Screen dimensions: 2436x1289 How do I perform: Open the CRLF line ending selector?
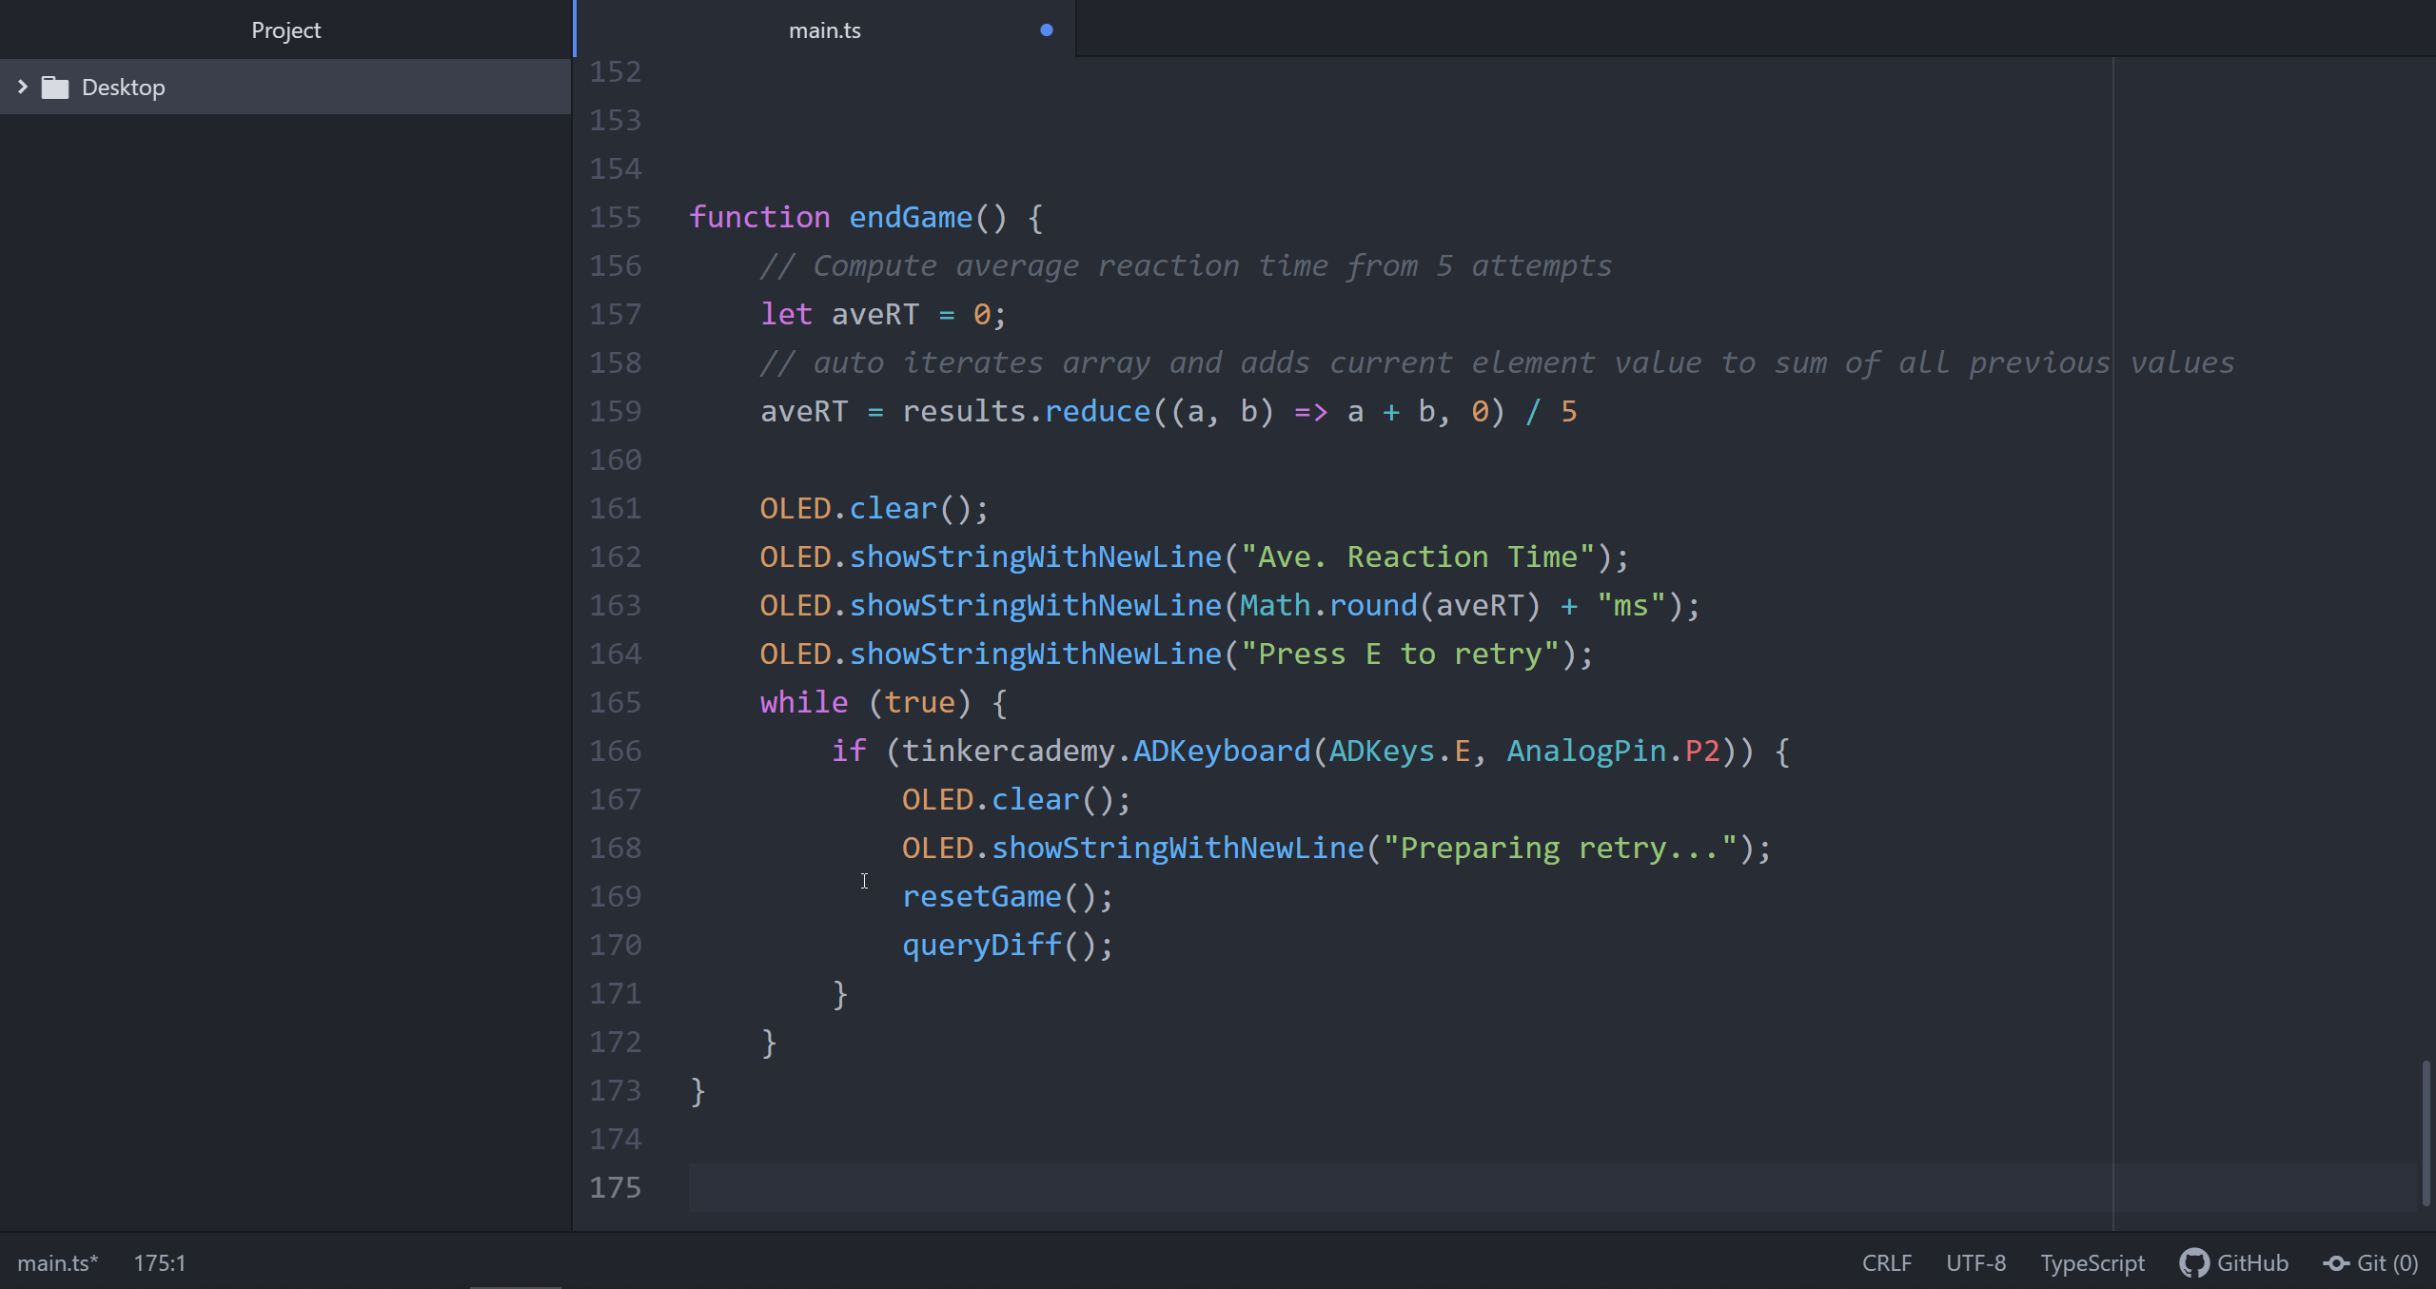coord(1886,1263)
